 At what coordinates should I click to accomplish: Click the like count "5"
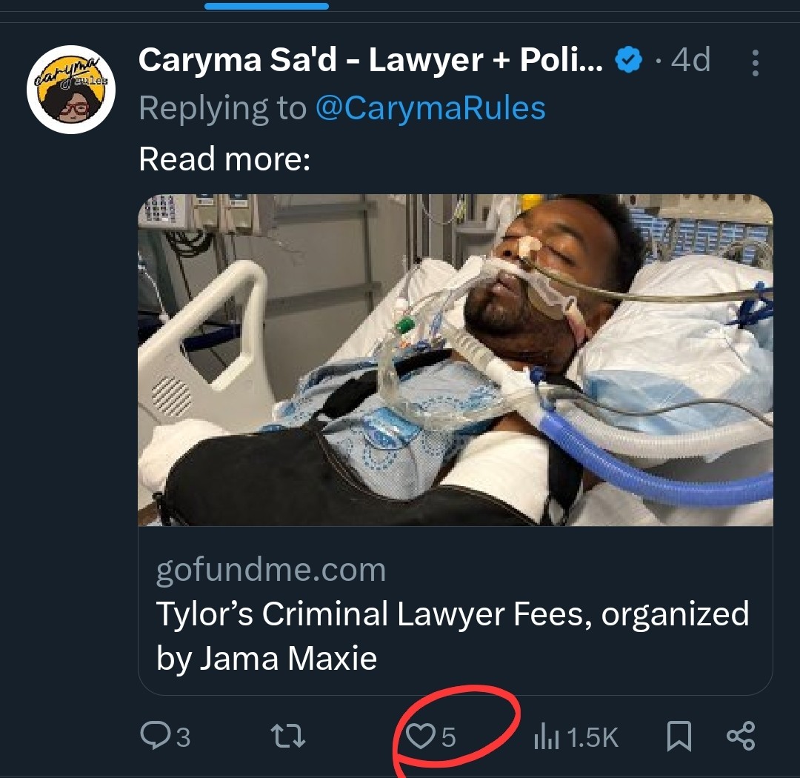(x=449, y=737)
